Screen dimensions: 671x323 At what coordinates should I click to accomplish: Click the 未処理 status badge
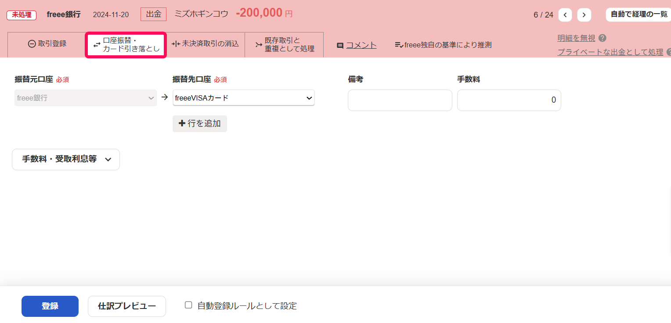22,14
